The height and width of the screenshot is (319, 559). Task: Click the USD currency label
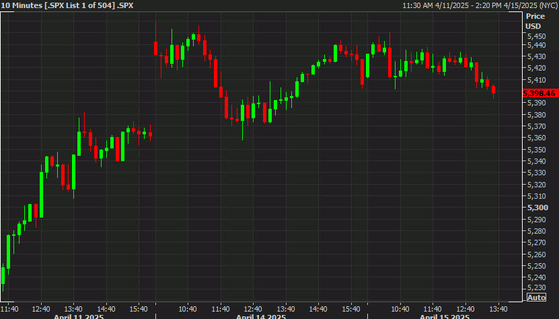533,26
